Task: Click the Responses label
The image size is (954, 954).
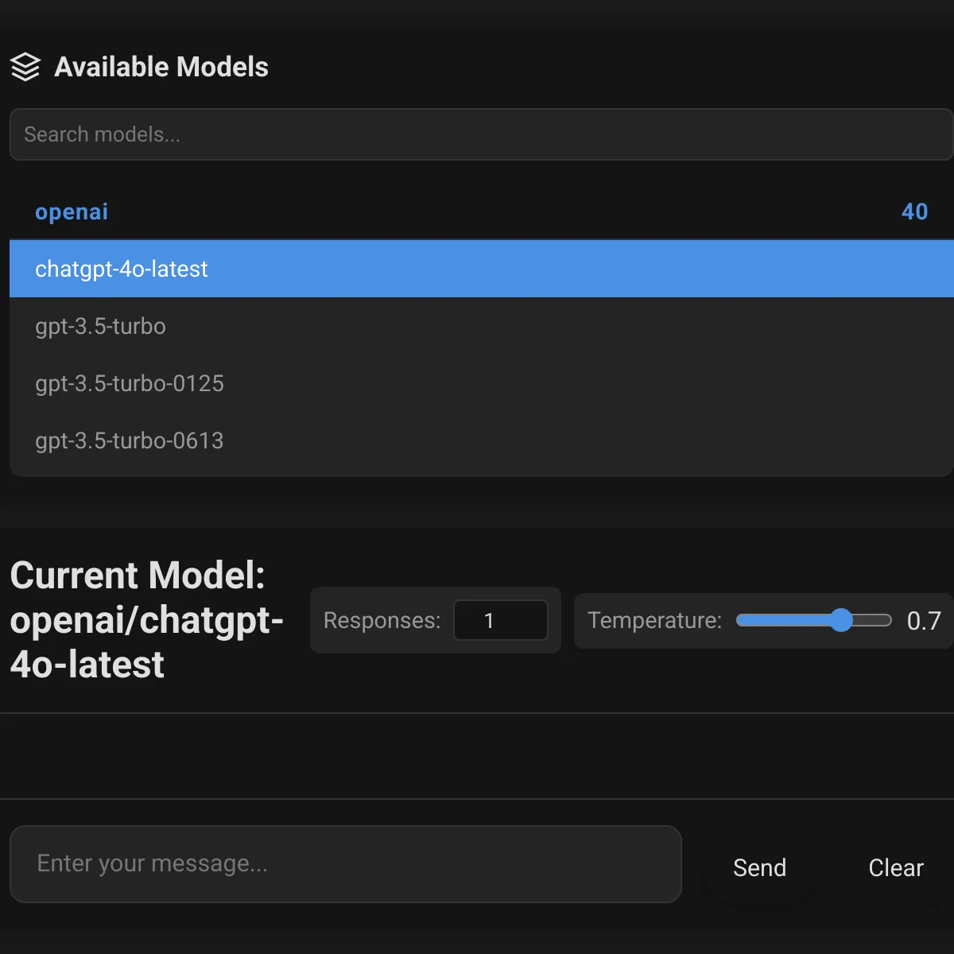Action: (382, 620)
